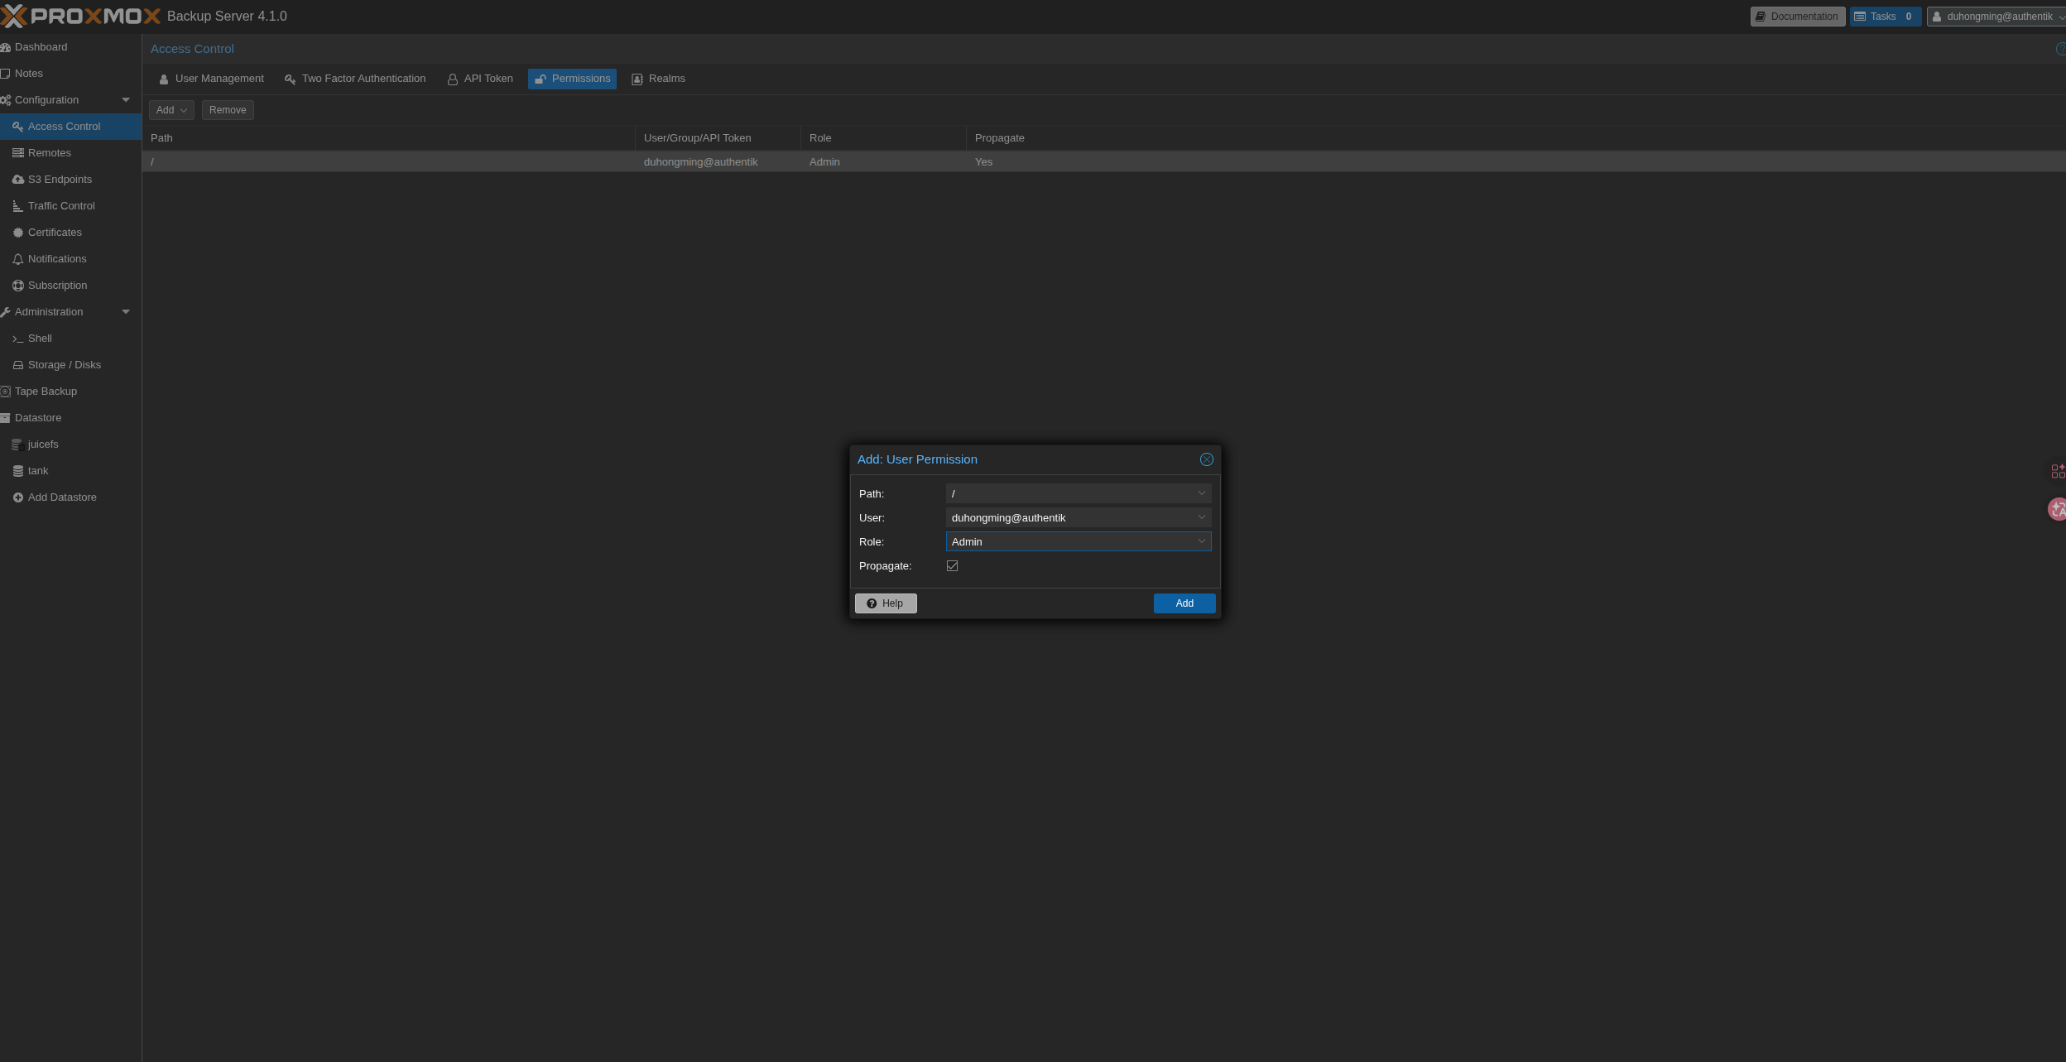Expand the User combo box list
The width and height of the screenshot is (2066, 1062).
click(1201, 517)
